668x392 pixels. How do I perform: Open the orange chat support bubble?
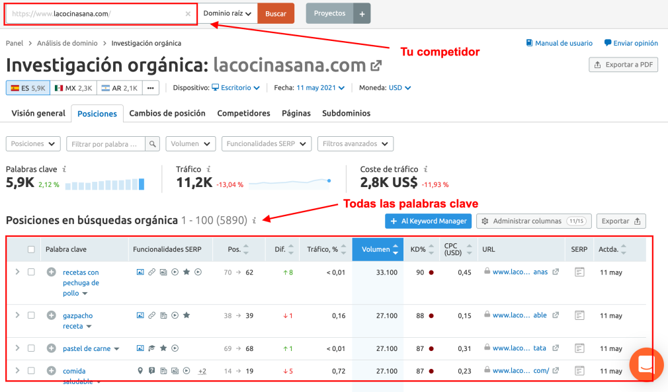646,365
